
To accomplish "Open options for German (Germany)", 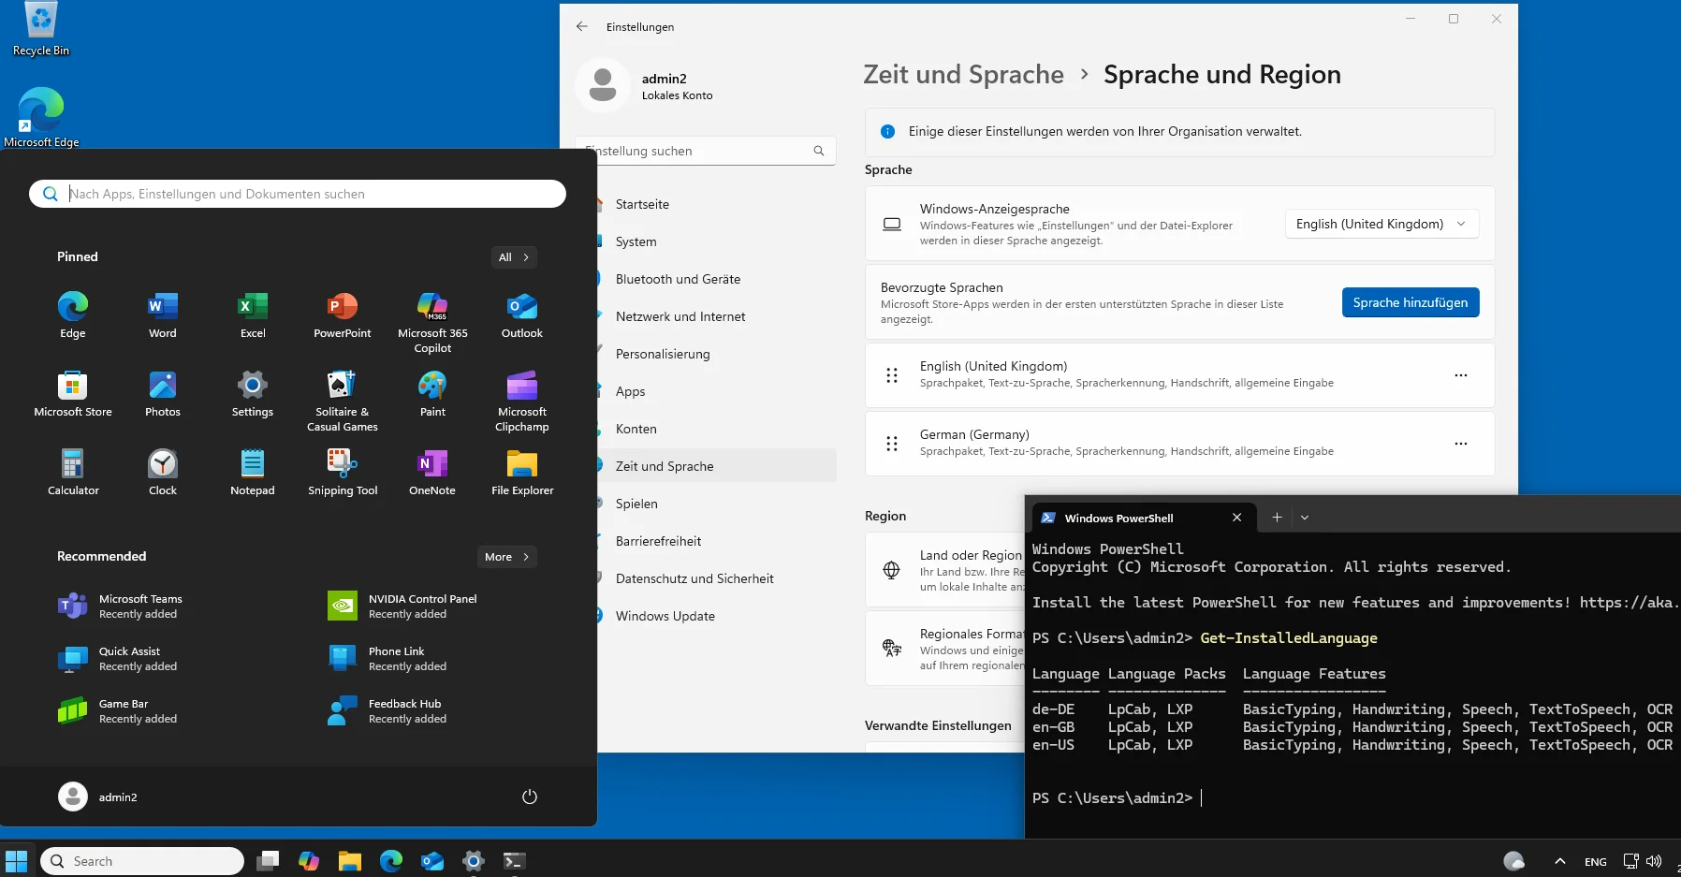I will (x=1461, y=444).
